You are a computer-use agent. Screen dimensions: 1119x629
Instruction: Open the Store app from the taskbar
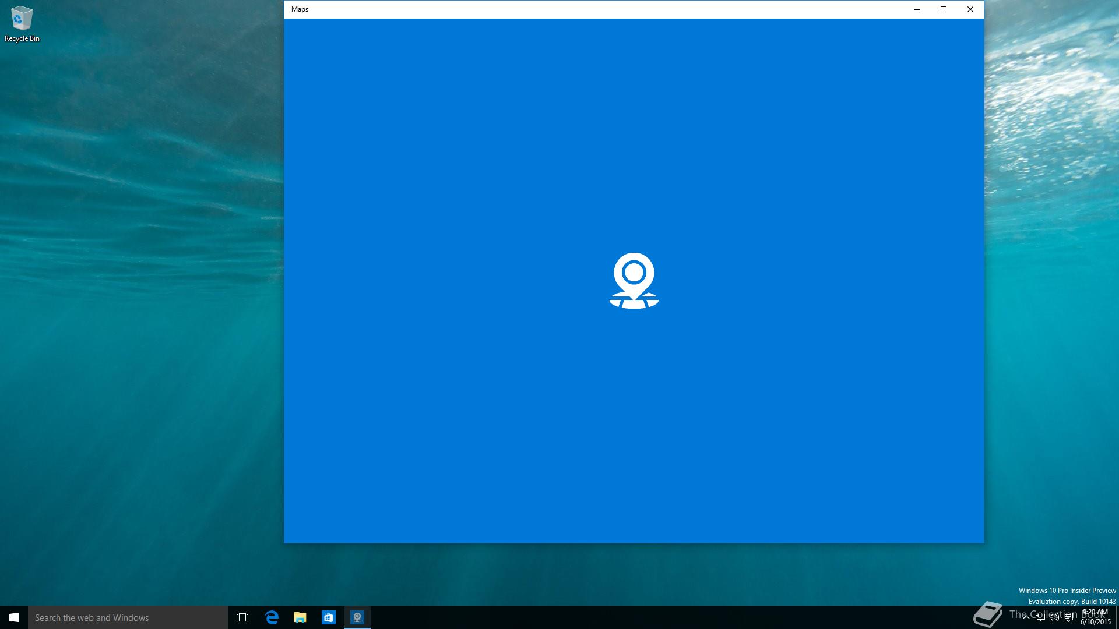329,617
